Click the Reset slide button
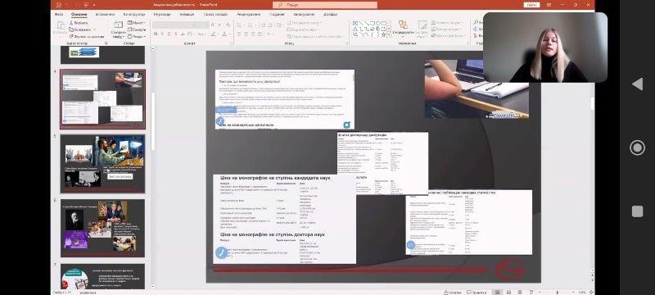The image size is (655, 295). click(x=137, y=29)
